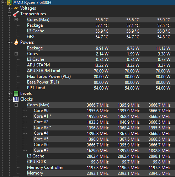
Task: Click the Powers flame icon
Action: coord(16,42)
